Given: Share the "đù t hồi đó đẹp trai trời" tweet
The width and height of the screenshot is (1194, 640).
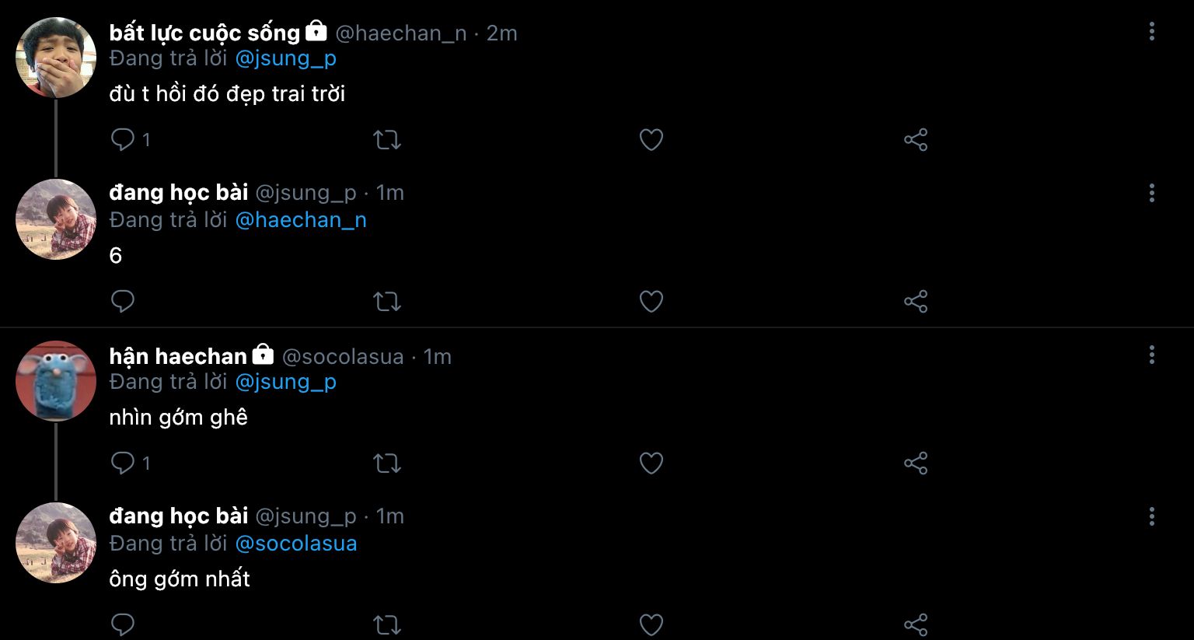Looking at the screenshot, I should [916, 140].
